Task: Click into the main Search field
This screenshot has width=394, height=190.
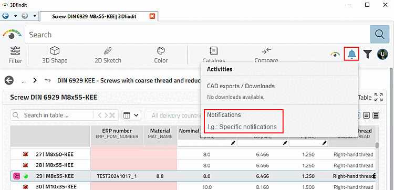Action: [198, 35]
